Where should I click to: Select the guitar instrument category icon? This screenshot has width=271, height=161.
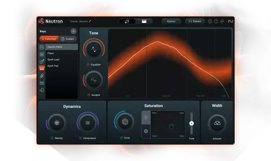click(42, 61)
